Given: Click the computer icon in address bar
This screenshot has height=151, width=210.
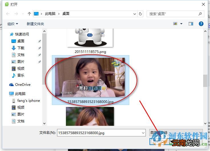Looking at the screenshot, I should [x=36, y=14].
